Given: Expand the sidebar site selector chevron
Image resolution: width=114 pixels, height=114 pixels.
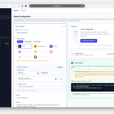Looking at the screenshot, I should click(x=8, y=17).
